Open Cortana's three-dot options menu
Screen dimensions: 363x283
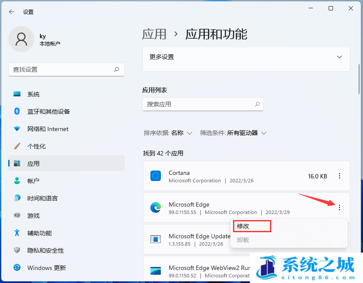(340, 176)
